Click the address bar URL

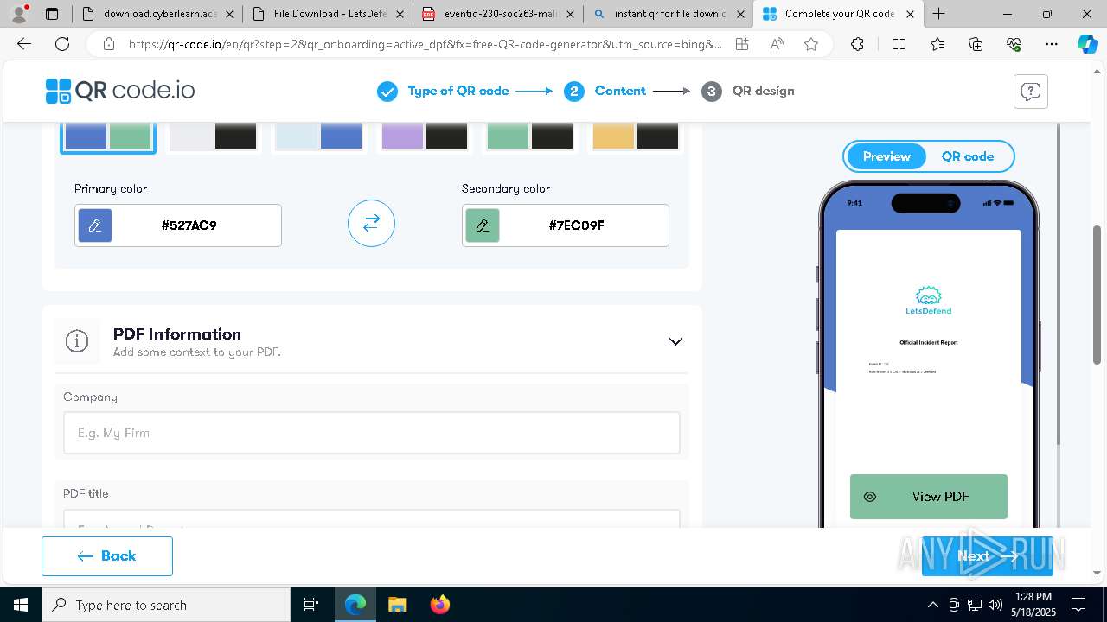click(x=426, y=44)
